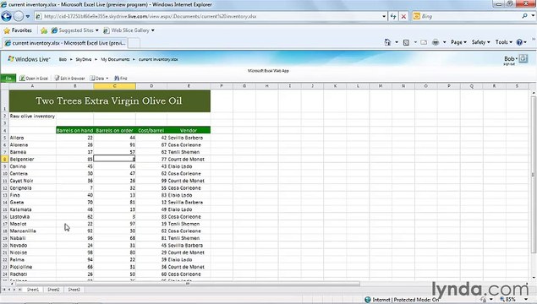
Task: Click the sign out link under Bob
Action: [509, 64]
